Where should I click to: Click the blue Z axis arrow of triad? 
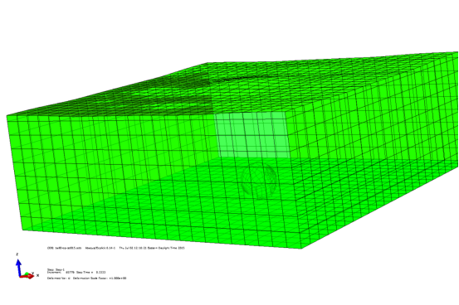18,267
